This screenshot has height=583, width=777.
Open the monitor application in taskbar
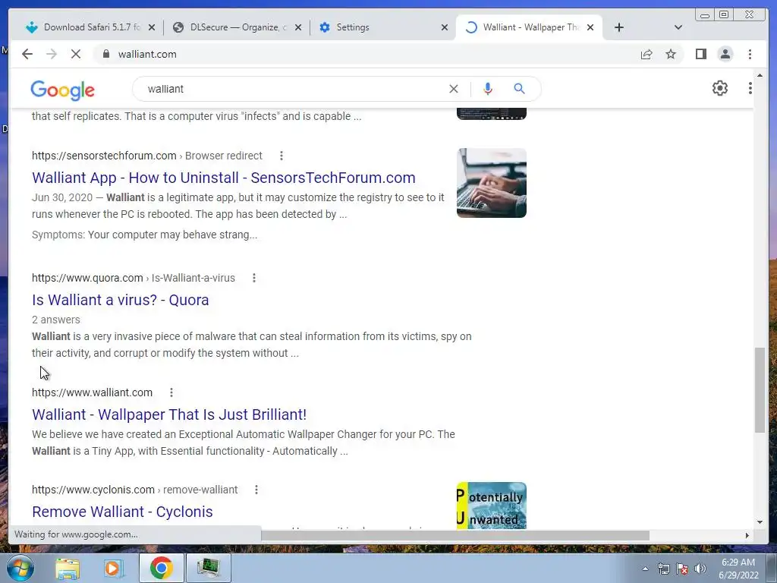(208, 568)
